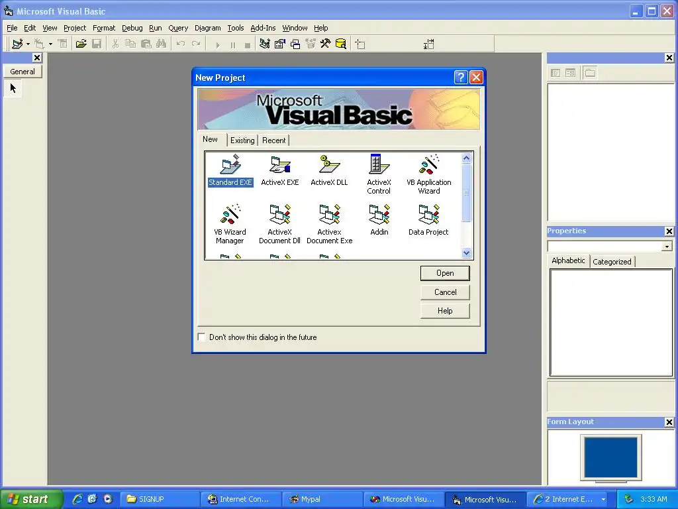Click General tab in toolbox
Screen dimensions: 678x509
pyautogui.click(x=23, y=72)
